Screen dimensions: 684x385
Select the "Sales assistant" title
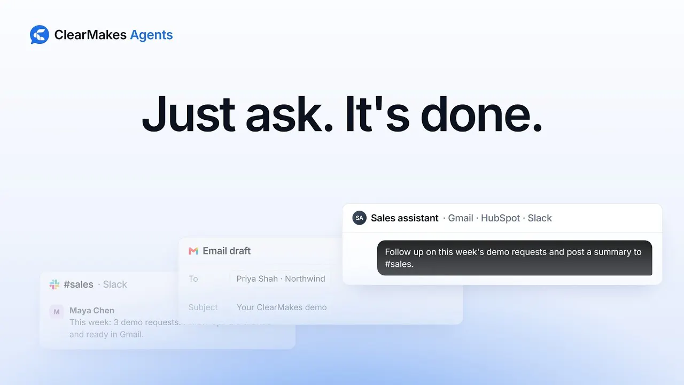click(x=405, y=218)
